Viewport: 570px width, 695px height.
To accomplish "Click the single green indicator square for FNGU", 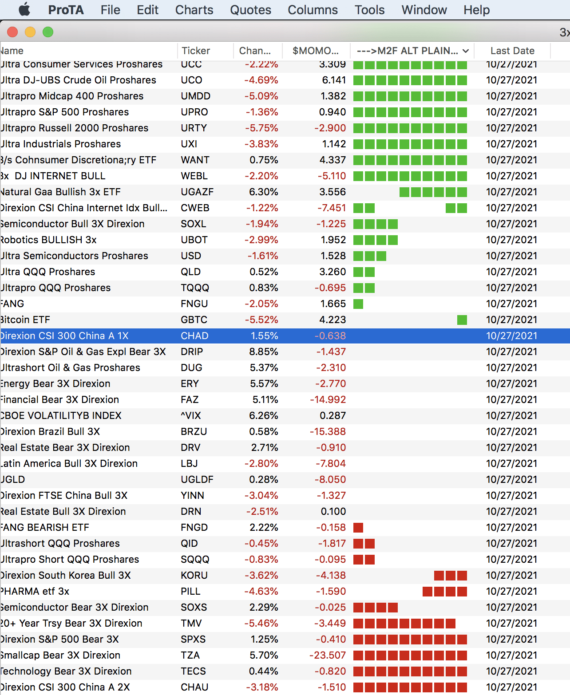I will 358,304.
